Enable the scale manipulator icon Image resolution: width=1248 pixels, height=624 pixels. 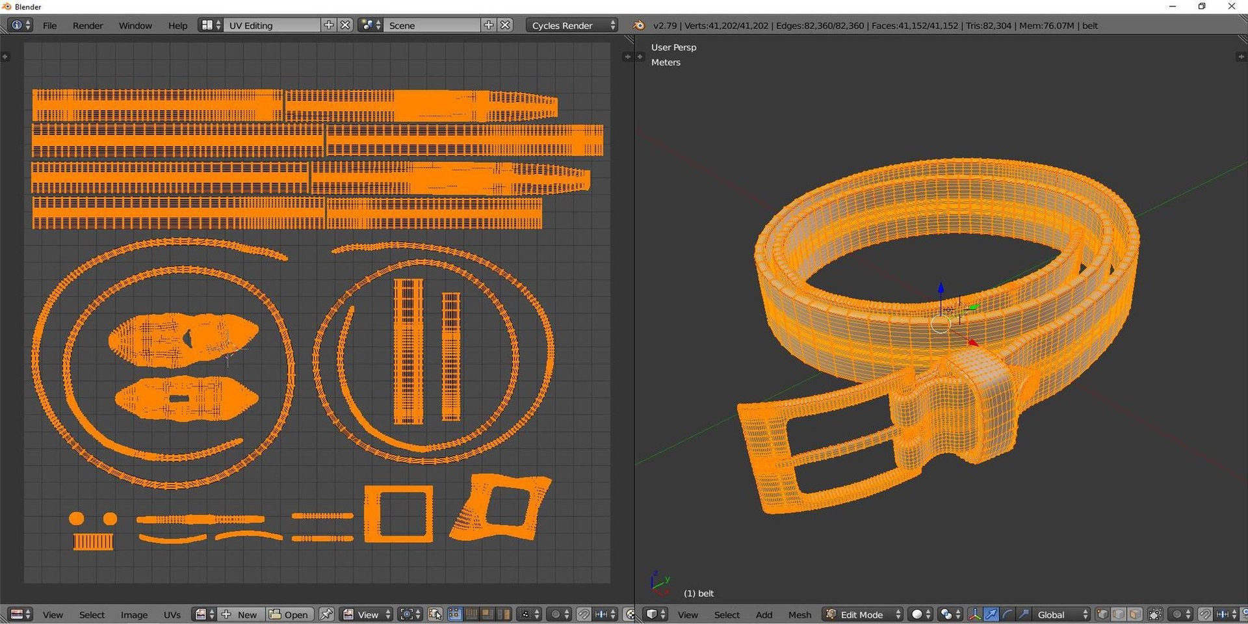pos(1024,614)
